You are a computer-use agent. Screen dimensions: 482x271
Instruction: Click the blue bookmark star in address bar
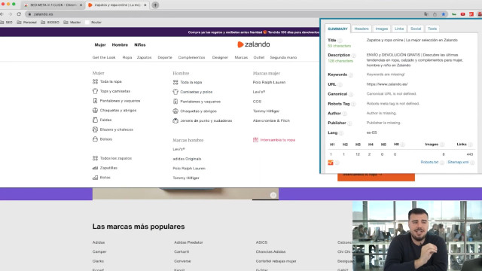(444, 14)
